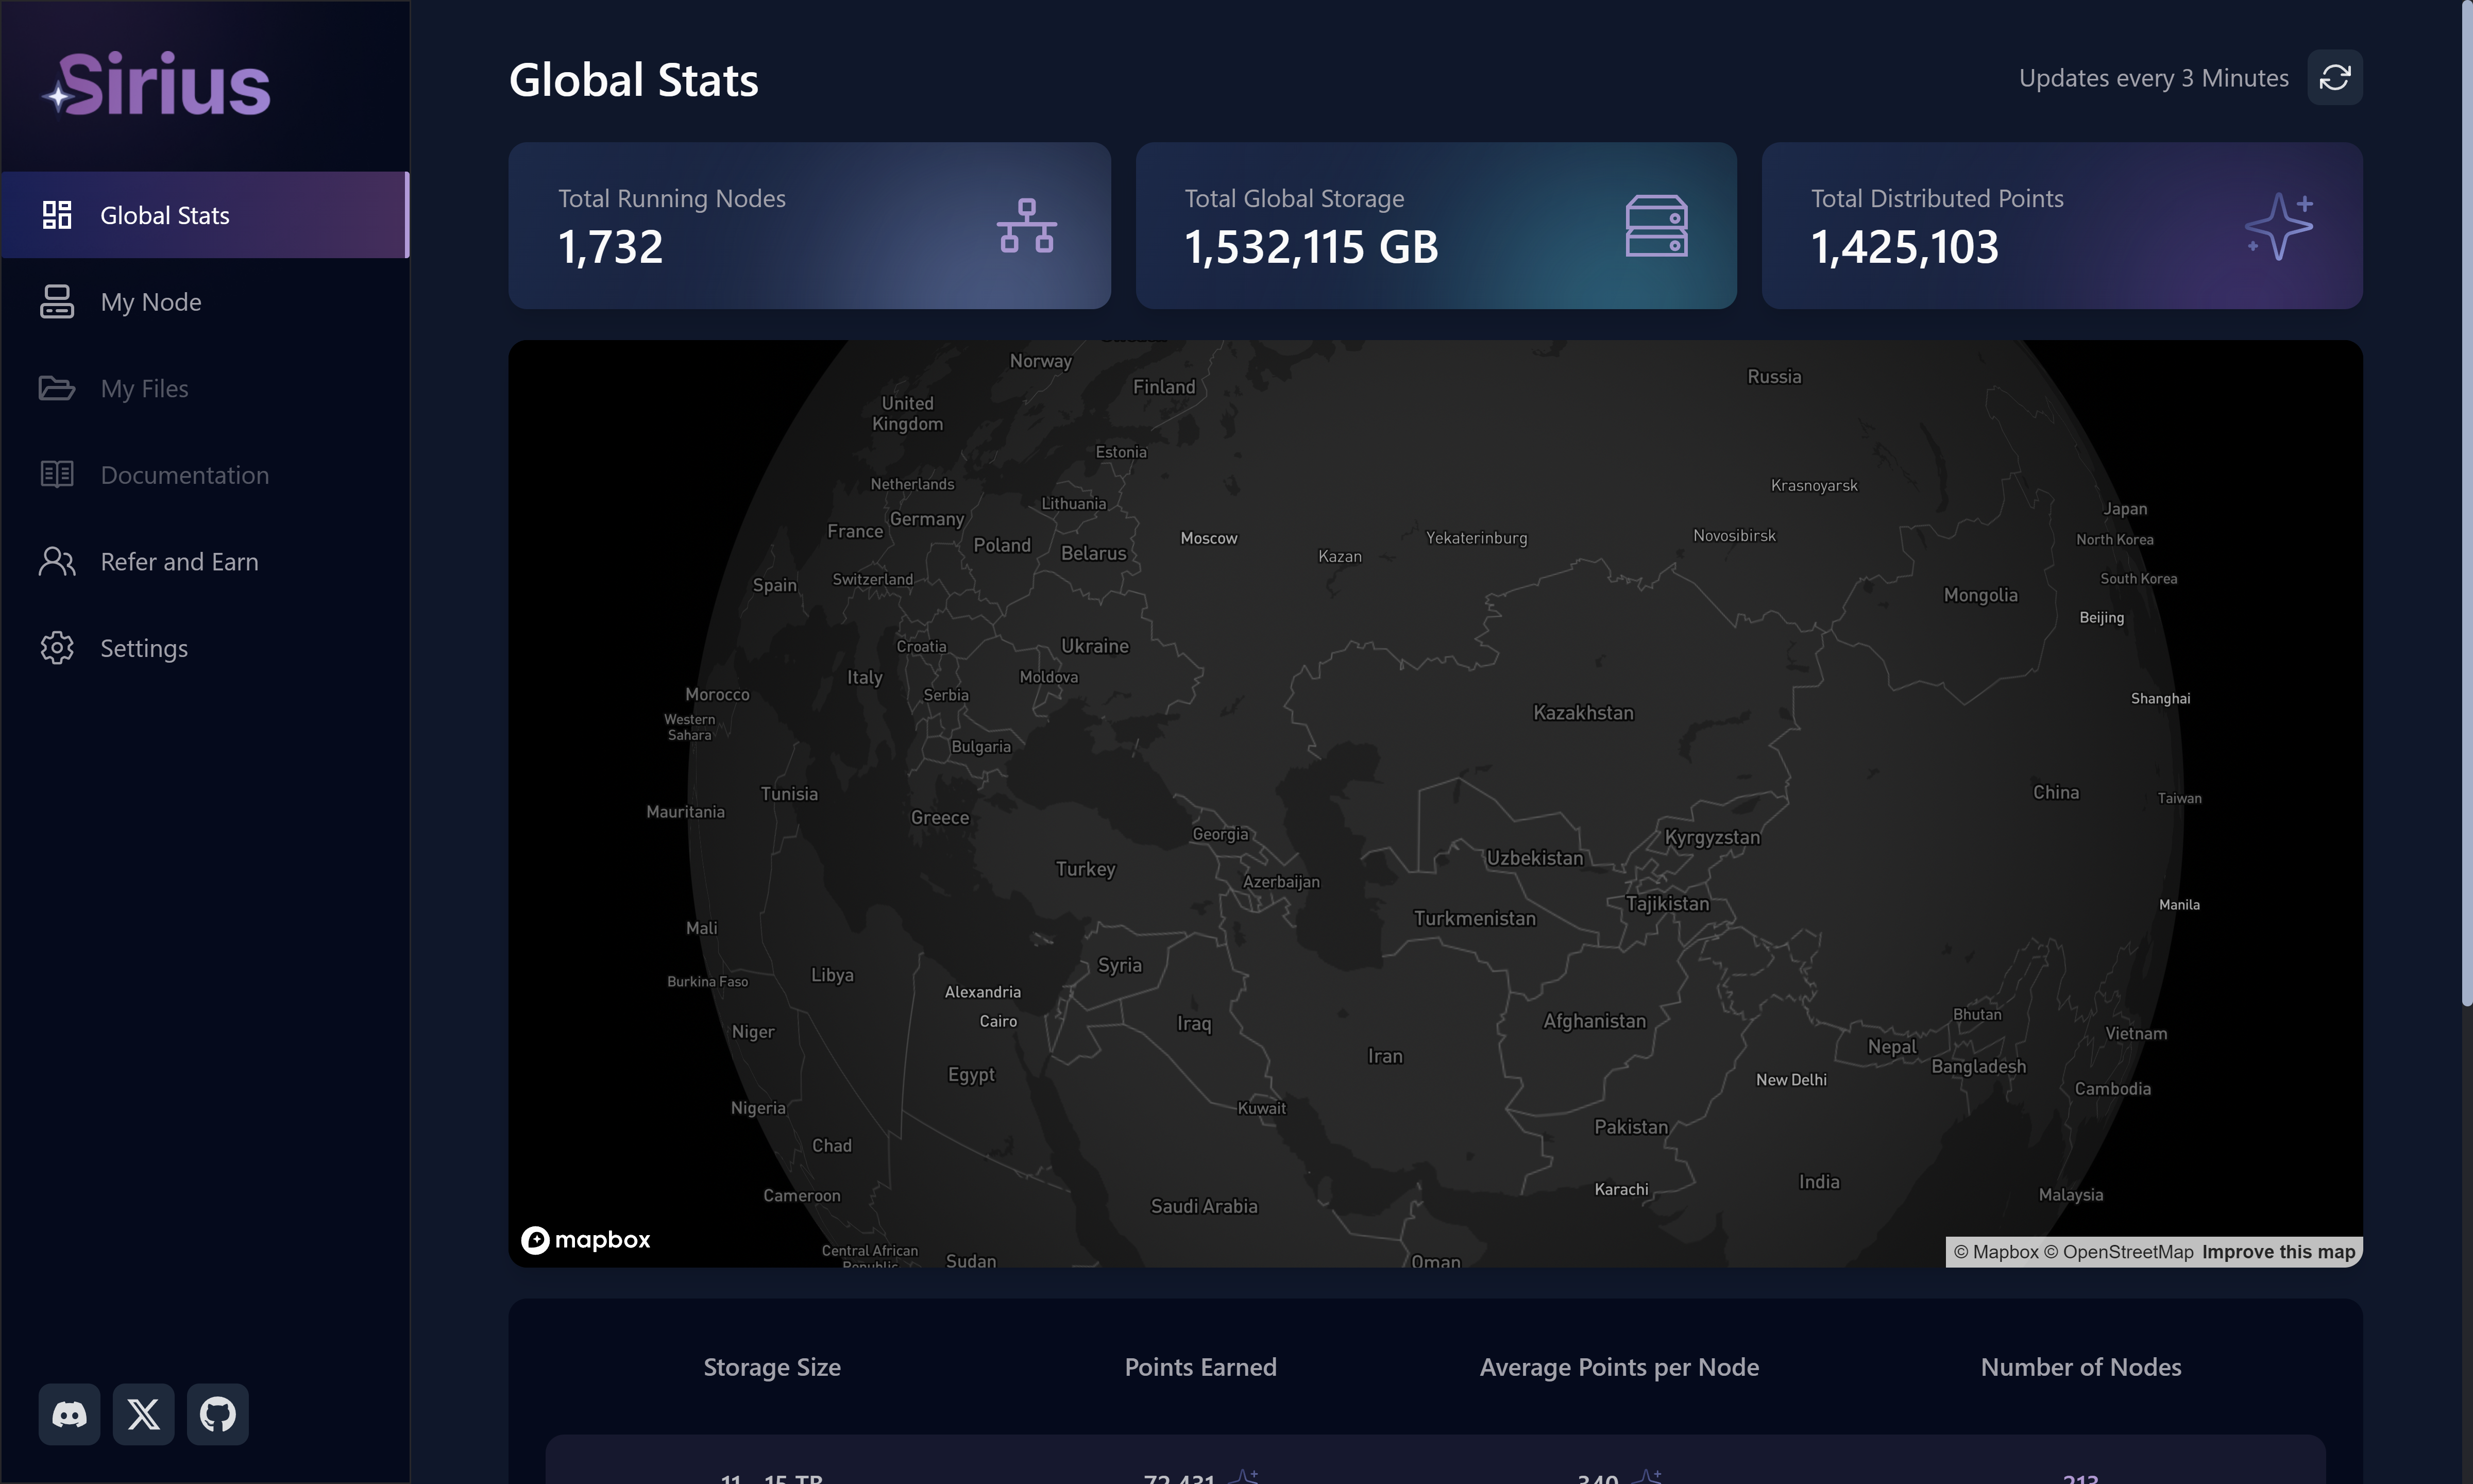Open the Sirius Discord icon

68,1414
